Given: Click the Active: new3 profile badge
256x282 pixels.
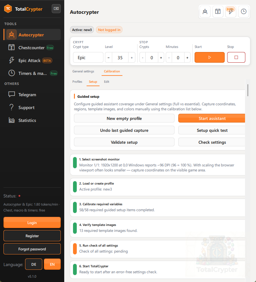Looking at the screenshot, I should (x=82, y=30).
